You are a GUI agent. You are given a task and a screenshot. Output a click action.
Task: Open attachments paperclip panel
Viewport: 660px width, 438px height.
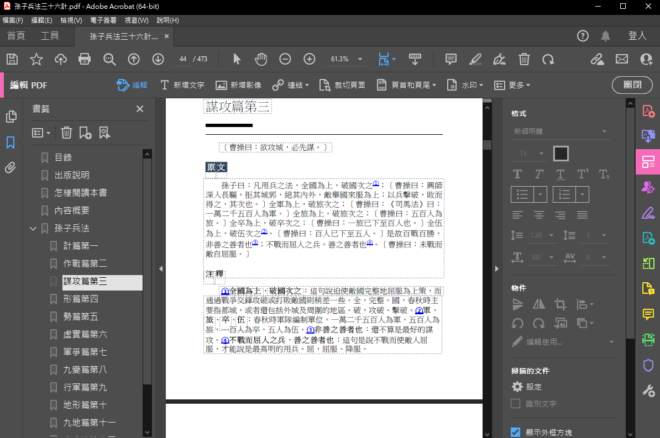(11, 167)
